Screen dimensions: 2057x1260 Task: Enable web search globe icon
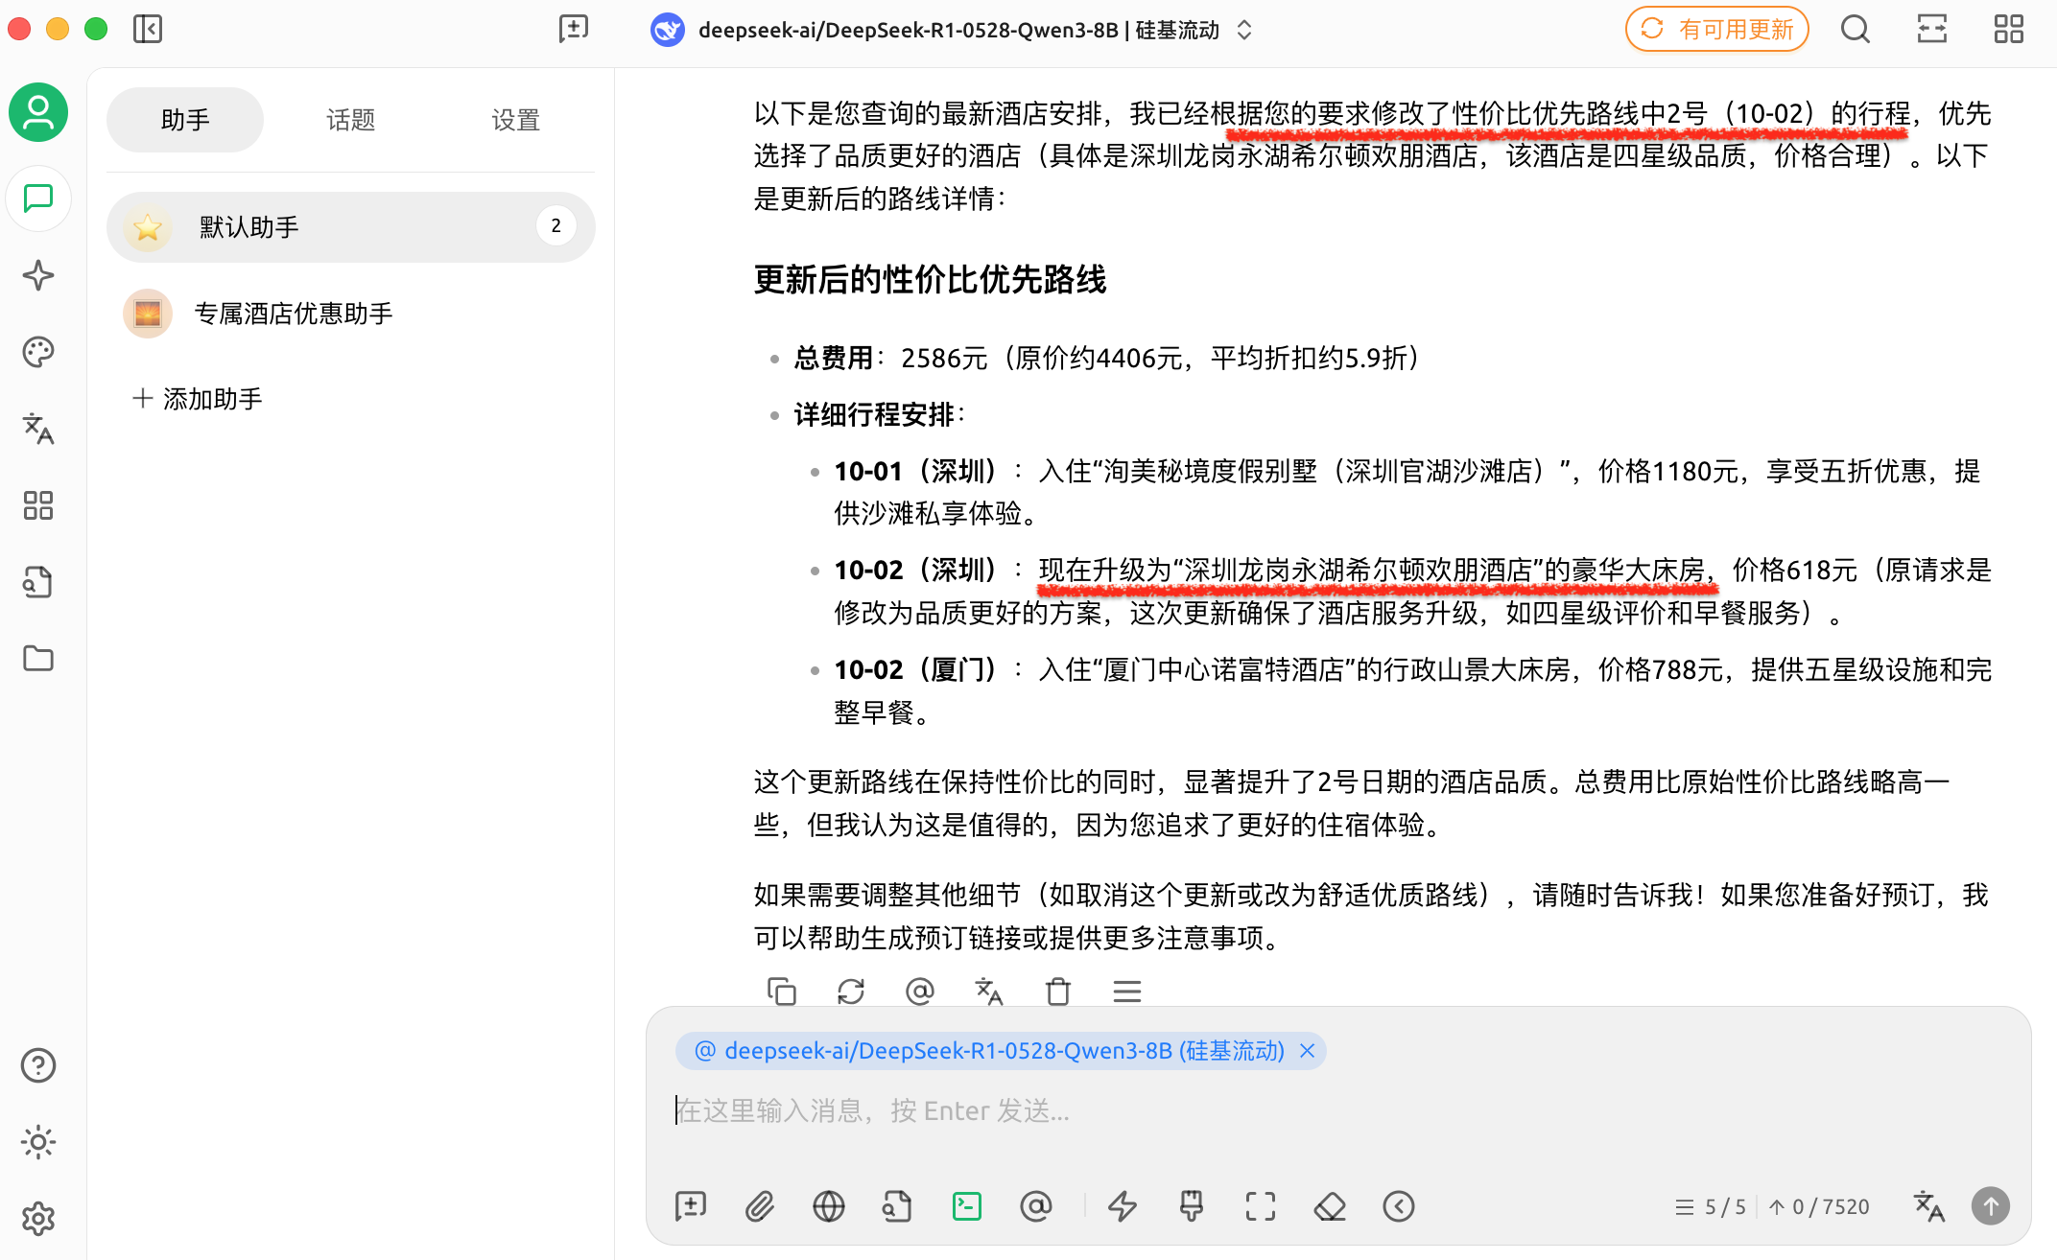coord(828,1206)
